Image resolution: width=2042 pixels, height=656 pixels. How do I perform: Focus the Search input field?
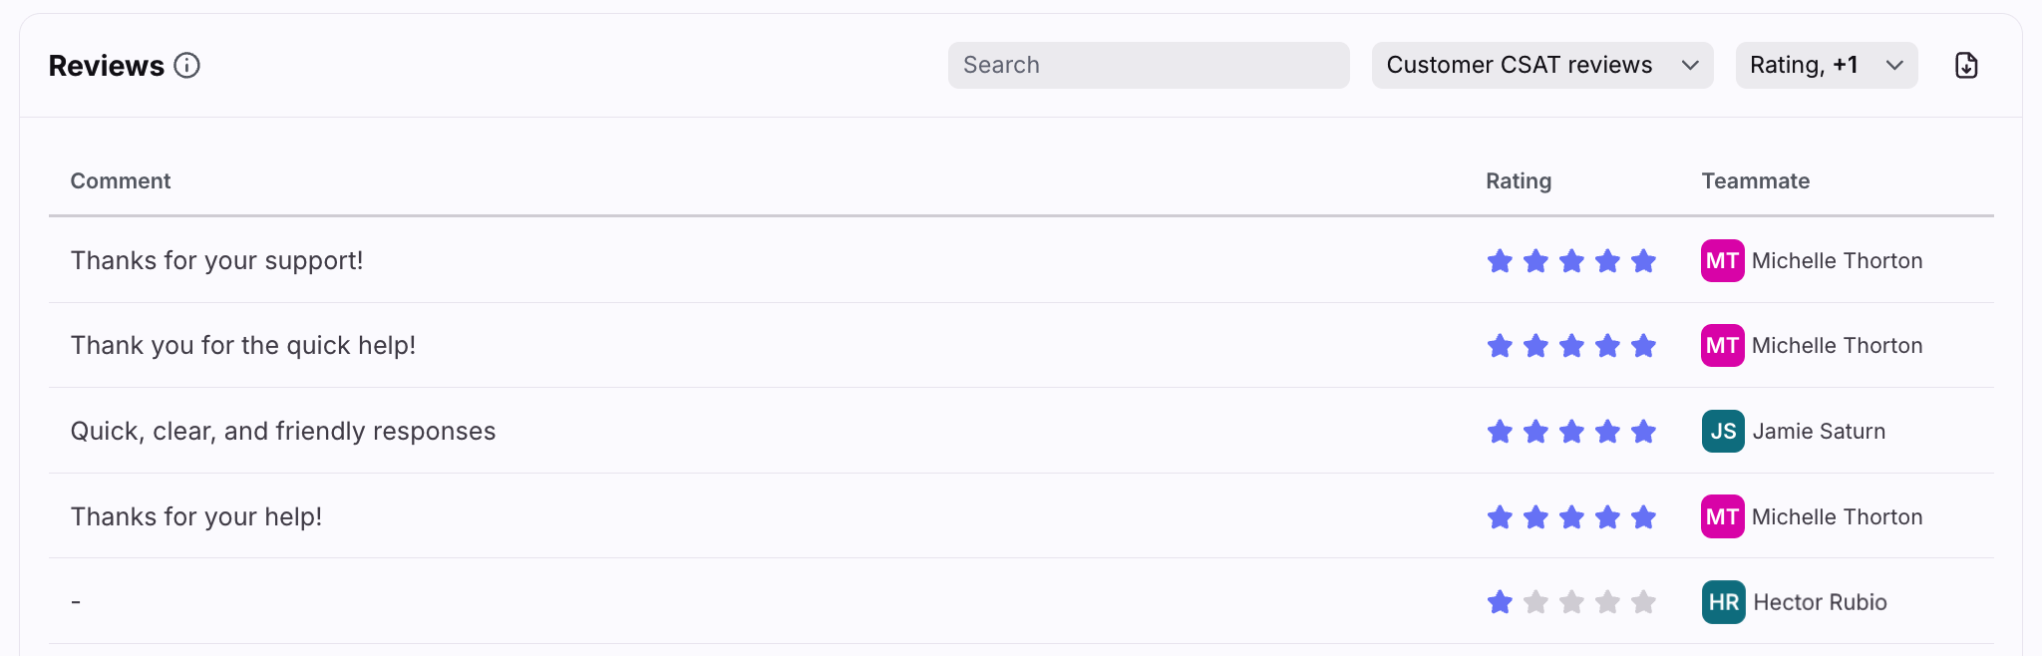coord(1148,66)
